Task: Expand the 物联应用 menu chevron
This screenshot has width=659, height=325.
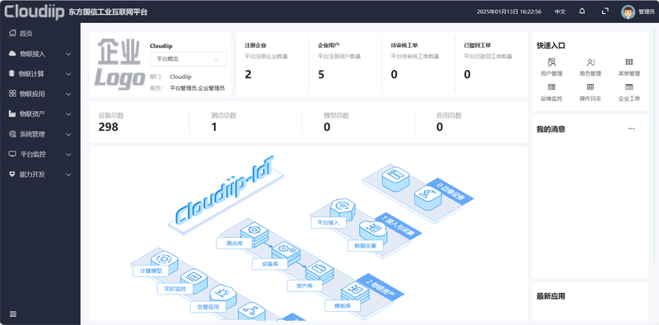Action: point(68,94)
